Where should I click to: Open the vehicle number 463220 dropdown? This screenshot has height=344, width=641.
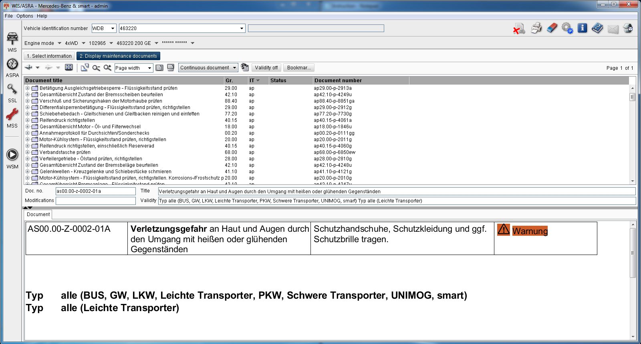click(x=242, y=28)
